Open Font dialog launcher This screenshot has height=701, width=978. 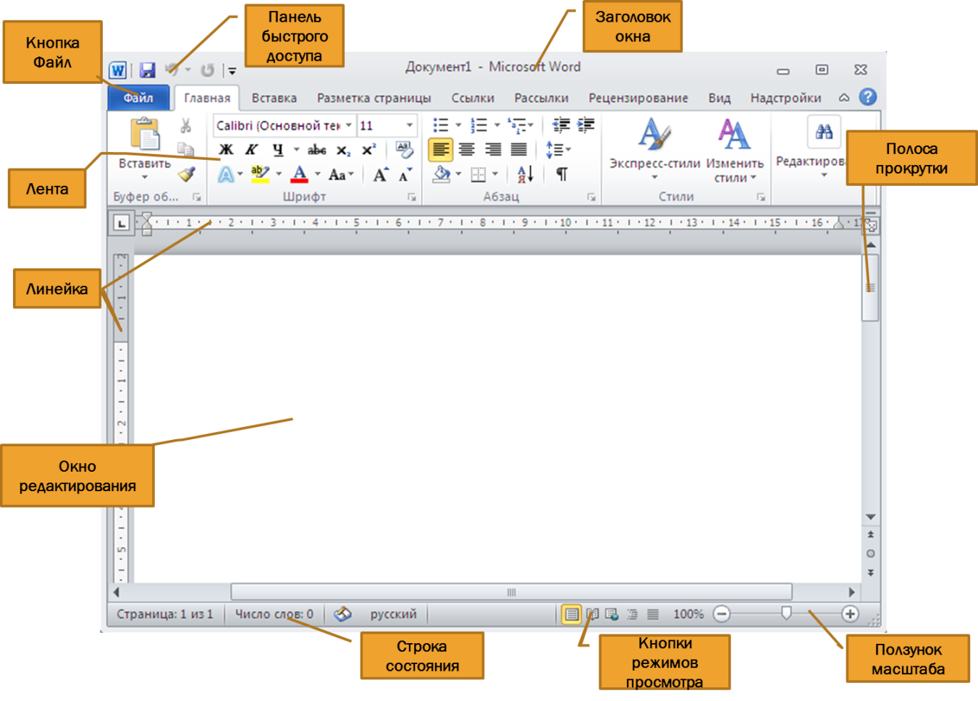(x=412, y=197)
